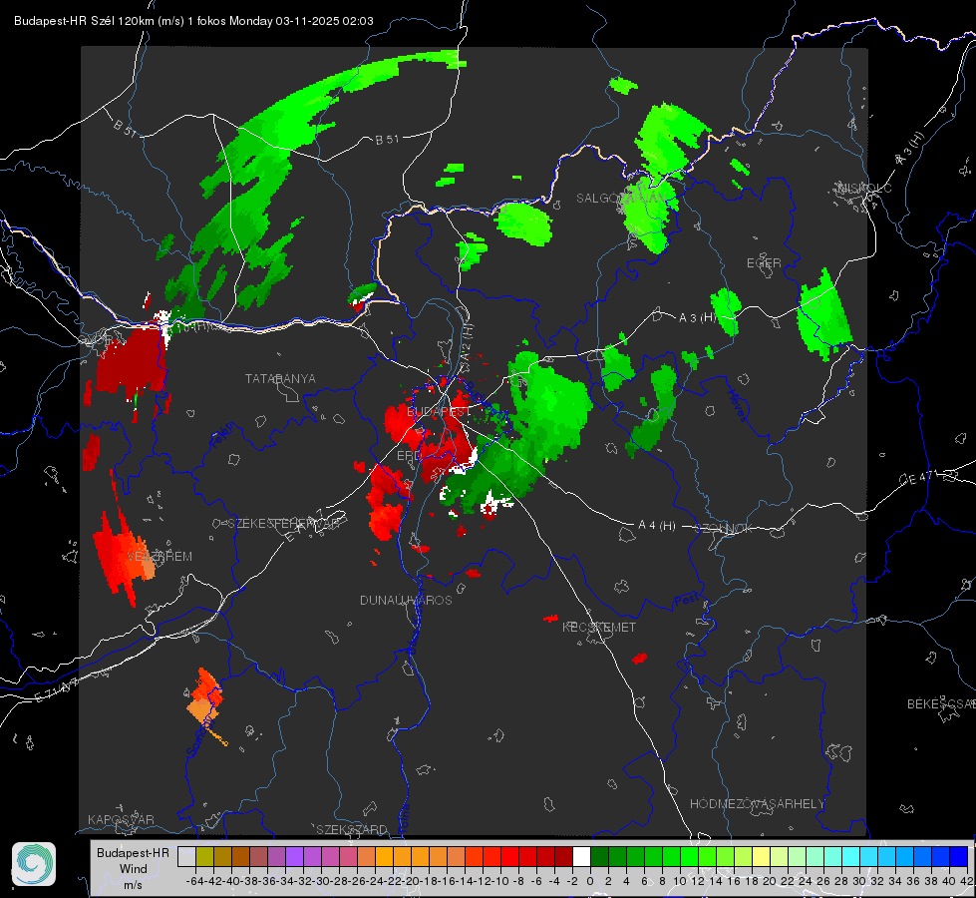976x898 pixels.
Task: Click the KECSKEMÉT city label
Action: click(x=599, y=628)
